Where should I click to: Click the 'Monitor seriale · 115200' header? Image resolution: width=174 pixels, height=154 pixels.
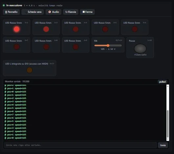tap(17, 82)
